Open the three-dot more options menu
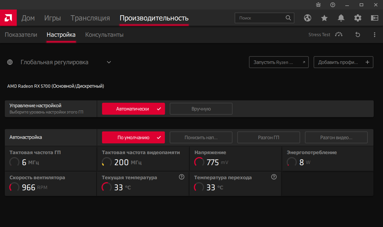 click(375, 35)
